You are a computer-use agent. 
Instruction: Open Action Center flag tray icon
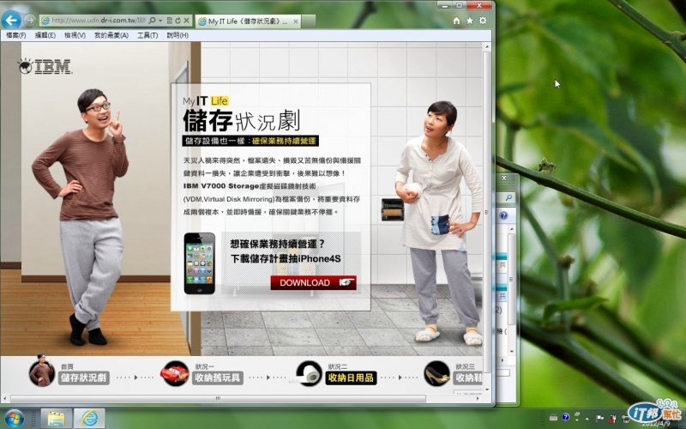point(599,418)
